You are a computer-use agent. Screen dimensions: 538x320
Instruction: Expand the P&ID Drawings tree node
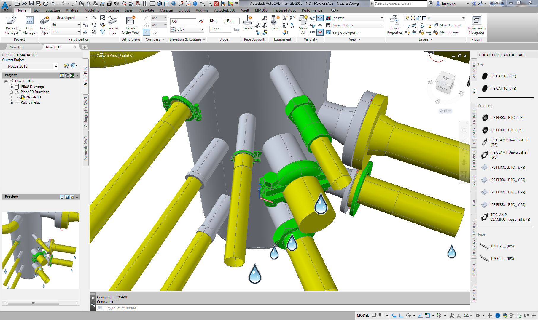tap(11, 87)
